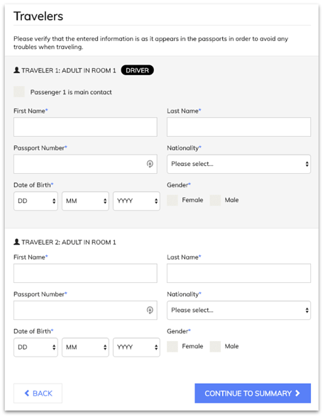323x417 pixels.
Task: Open Traveler 2 Nationality dropdown
Action: pos(239,311)
